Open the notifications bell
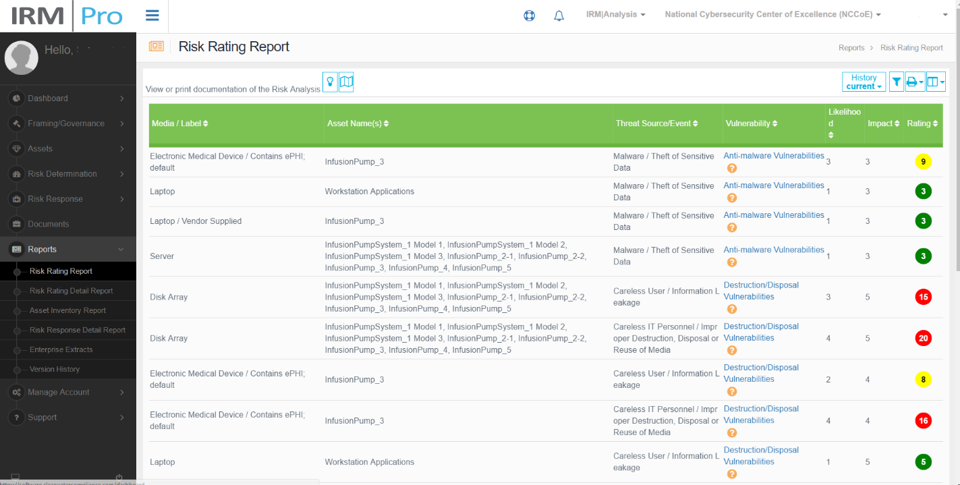 559,16
